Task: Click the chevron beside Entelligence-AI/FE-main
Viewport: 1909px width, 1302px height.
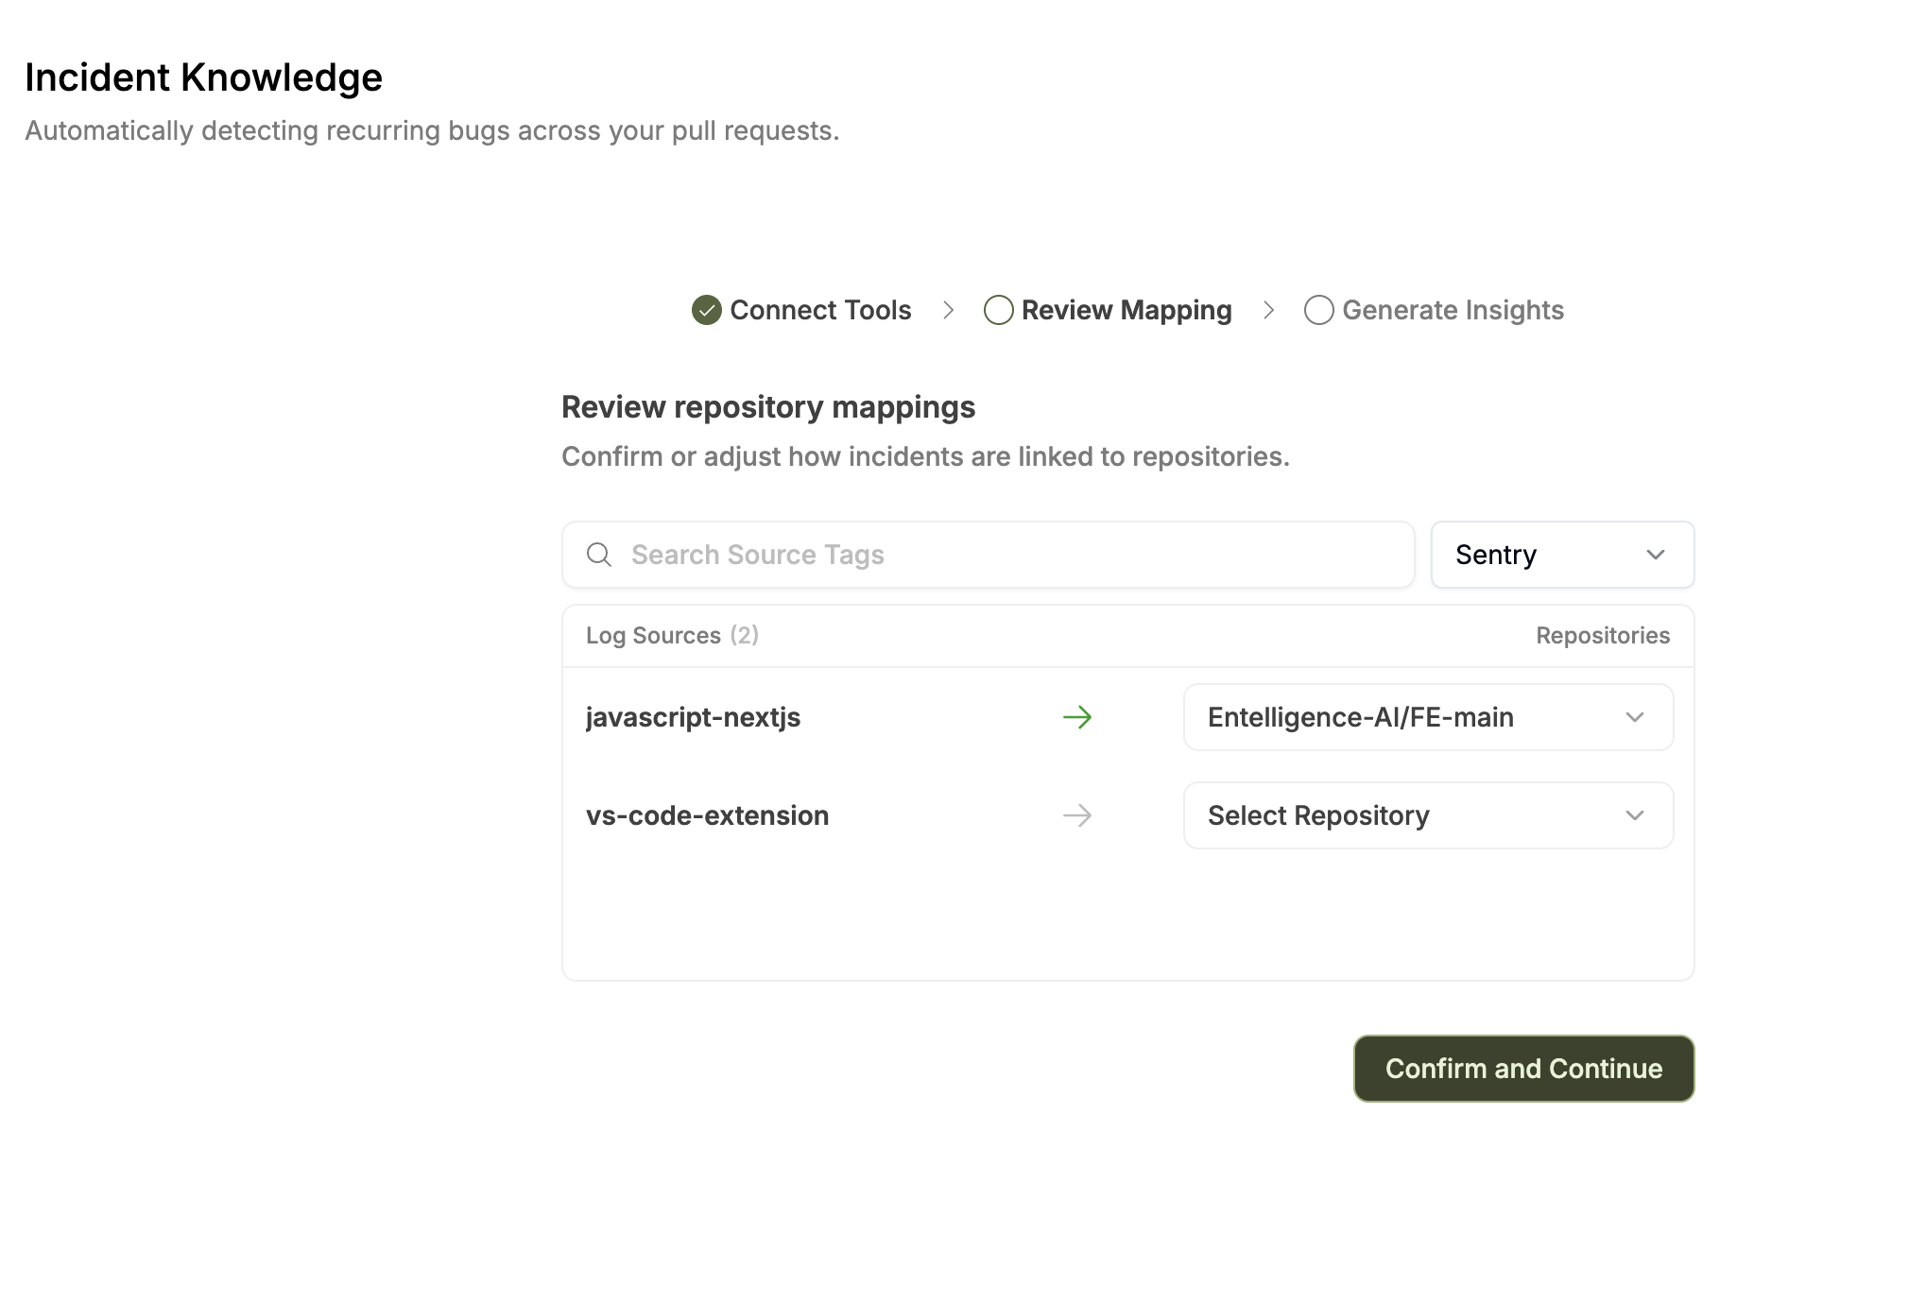Action: point(1637,717)
